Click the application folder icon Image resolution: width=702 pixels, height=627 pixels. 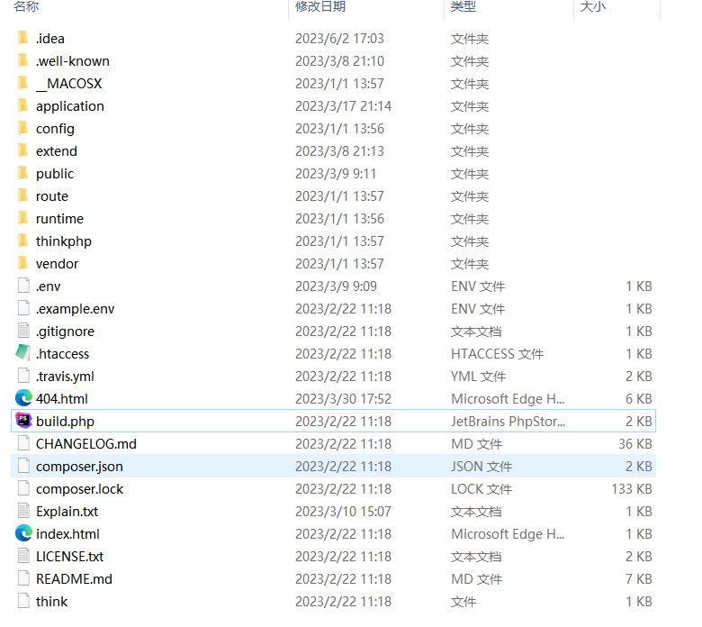coord(23,105)
